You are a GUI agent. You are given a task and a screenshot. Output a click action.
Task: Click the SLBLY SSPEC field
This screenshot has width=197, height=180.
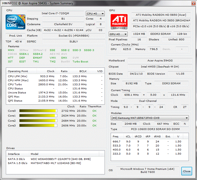[x=74, y=41]
